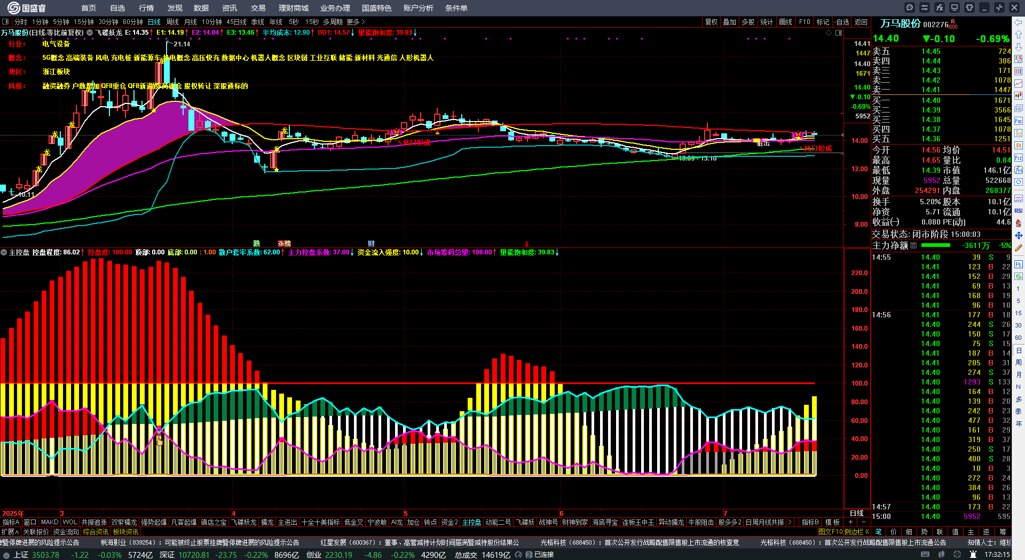Viewport: 1025px width, 560px height.
Task: Expand the index status bar circle arrow
Action: (x=6, y=555)
